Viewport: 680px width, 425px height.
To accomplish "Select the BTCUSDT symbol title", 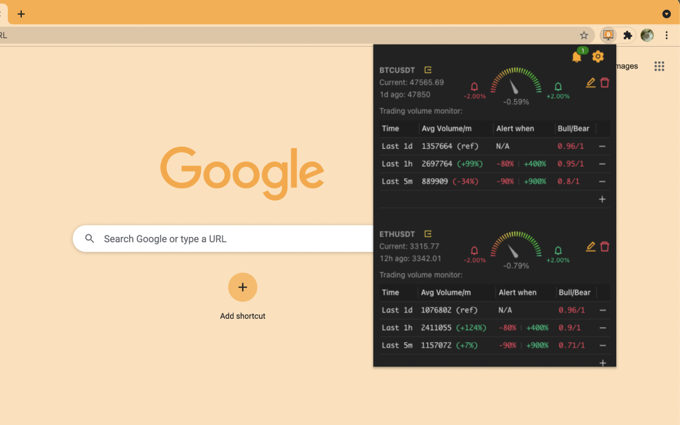I will (x=397, y=70).
